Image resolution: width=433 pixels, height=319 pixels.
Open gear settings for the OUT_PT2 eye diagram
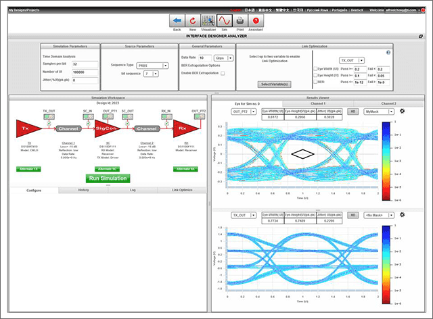tap(403, 111)
